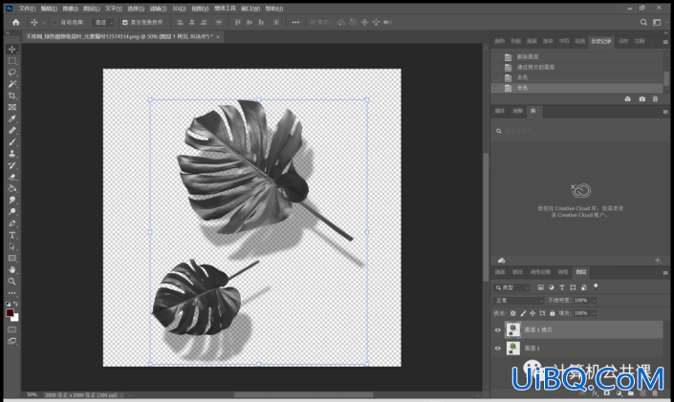Delete current state in History panel
Viewport: 674px width, 402px height.
click(x=655, y=98)
